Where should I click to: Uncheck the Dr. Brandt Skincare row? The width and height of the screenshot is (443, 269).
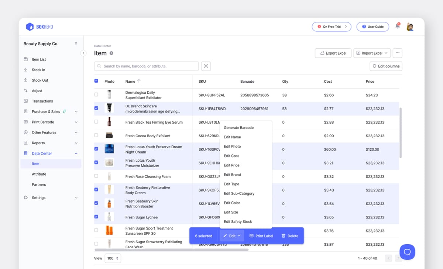96,108
